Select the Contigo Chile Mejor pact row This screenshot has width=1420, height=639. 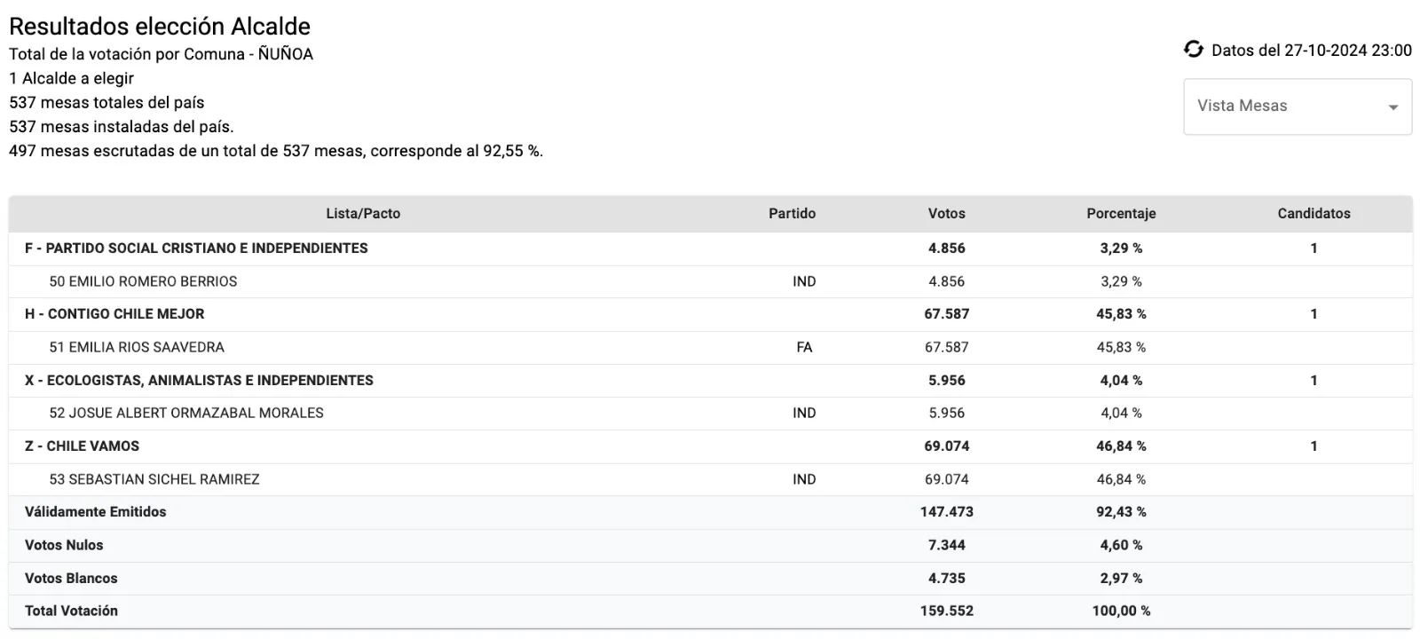coord(114,314)
